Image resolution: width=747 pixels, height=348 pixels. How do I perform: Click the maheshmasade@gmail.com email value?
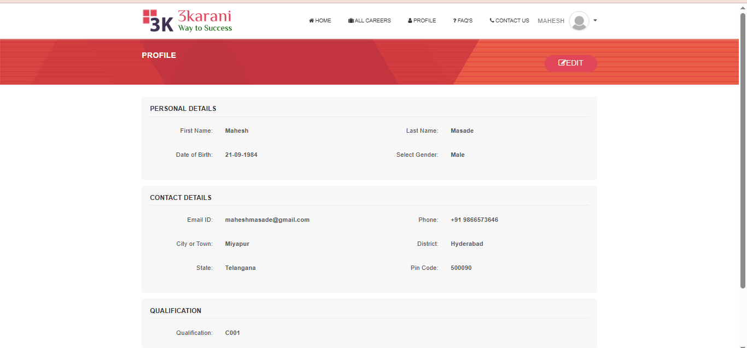(x=267, y=220)
